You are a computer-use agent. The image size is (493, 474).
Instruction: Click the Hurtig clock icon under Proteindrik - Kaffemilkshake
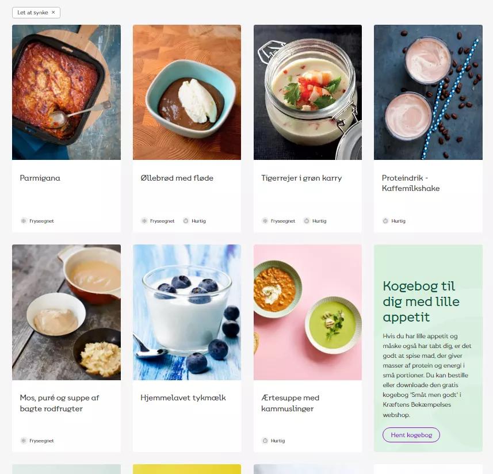coord(385,221)
